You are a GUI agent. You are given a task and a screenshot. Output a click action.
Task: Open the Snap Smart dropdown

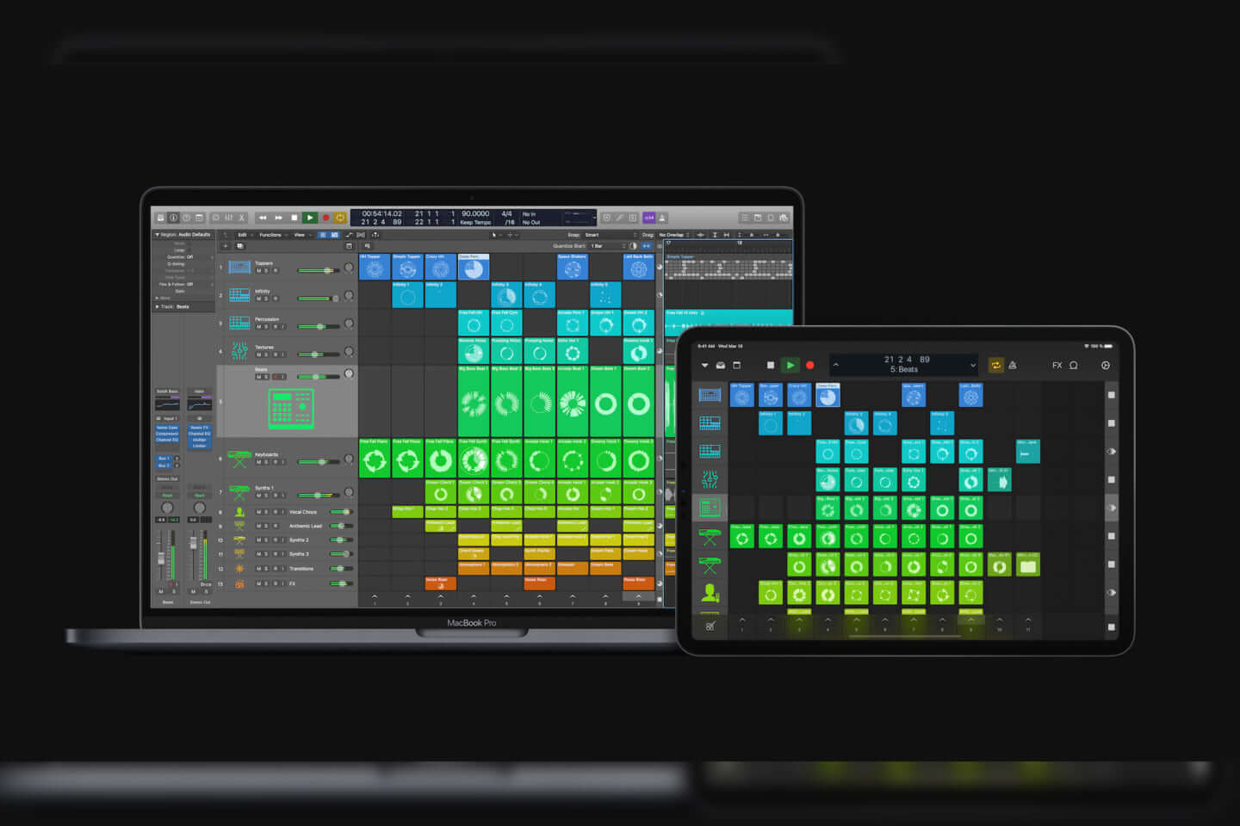611,235
